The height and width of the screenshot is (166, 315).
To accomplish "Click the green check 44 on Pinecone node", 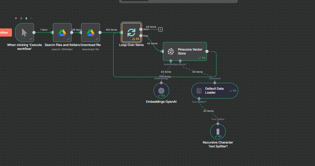I will point(202,58).
